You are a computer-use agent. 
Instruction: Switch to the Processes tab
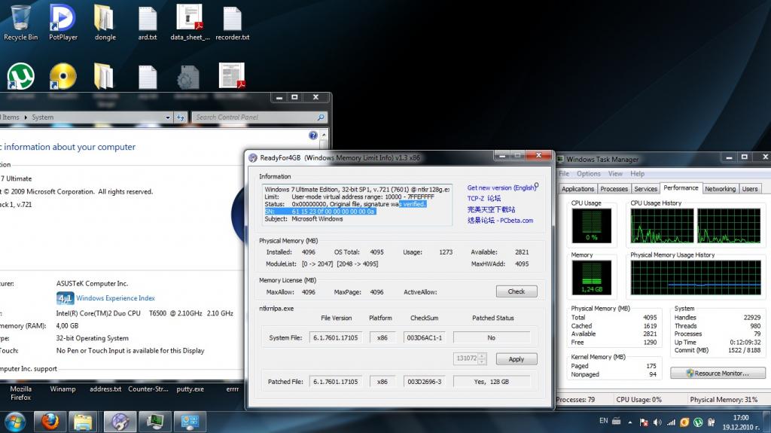click(614, 189)
